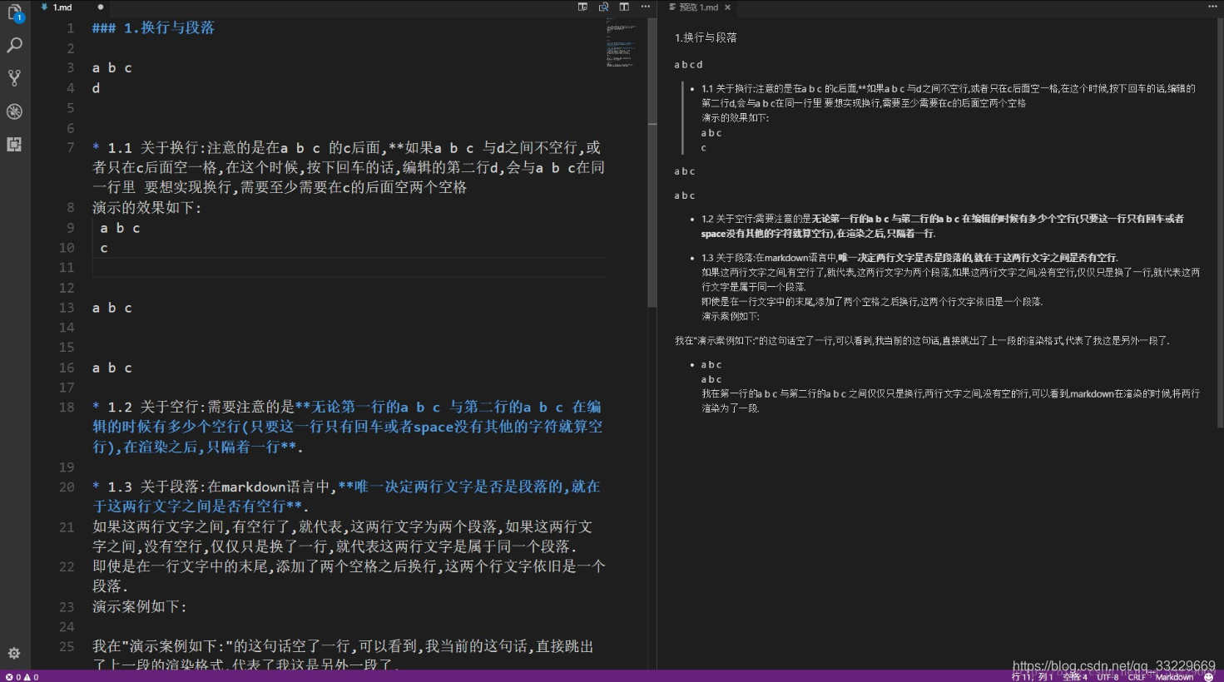
Task: Click the 行 11, 列 1 cursor position indicator
Action: (x=1032, y=677)
